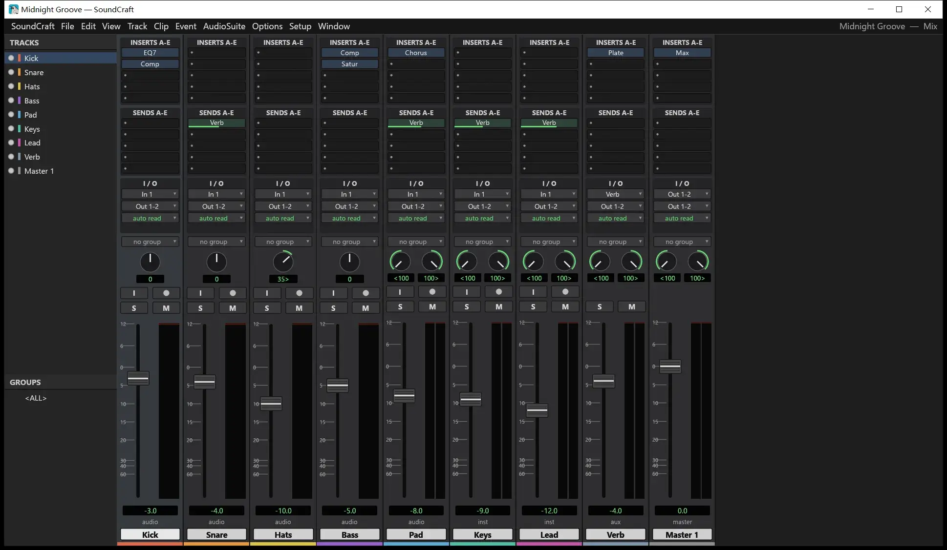947x550 pixels.
Task: Arm record on the Lead channel
Action: 565,292
